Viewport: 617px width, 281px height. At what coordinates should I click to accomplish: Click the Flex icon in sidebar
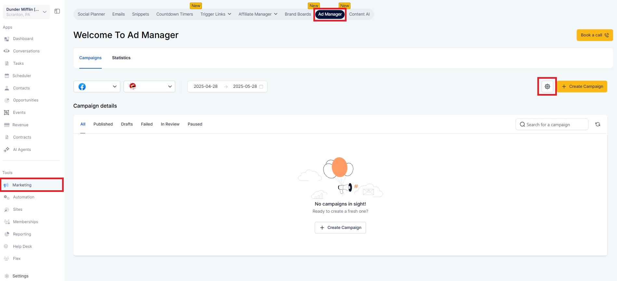pos(7,259)
